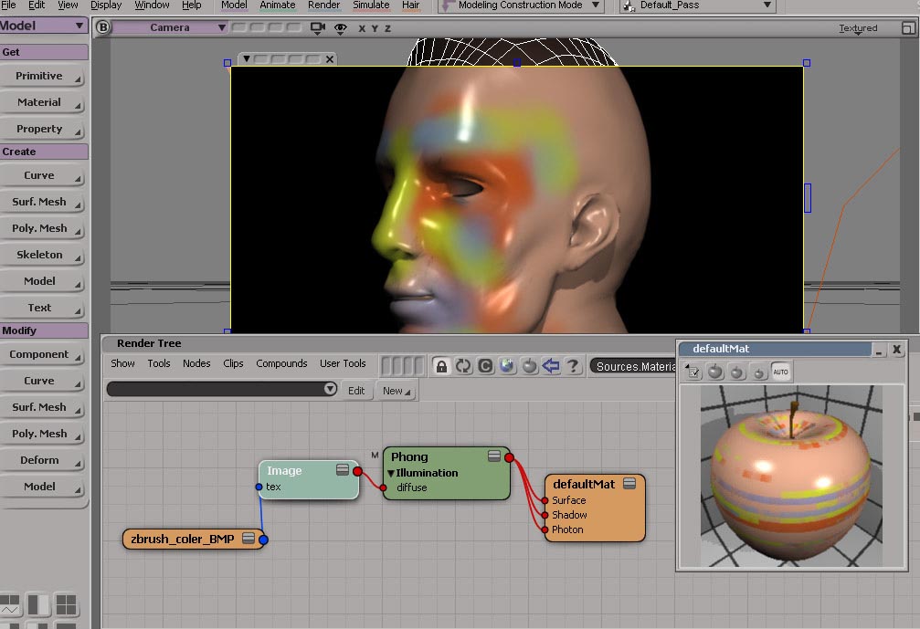The width and height of the screenshot is (920, 629).
Task: Open the Nodes menu in Render Tree
Action: (196, 363)
